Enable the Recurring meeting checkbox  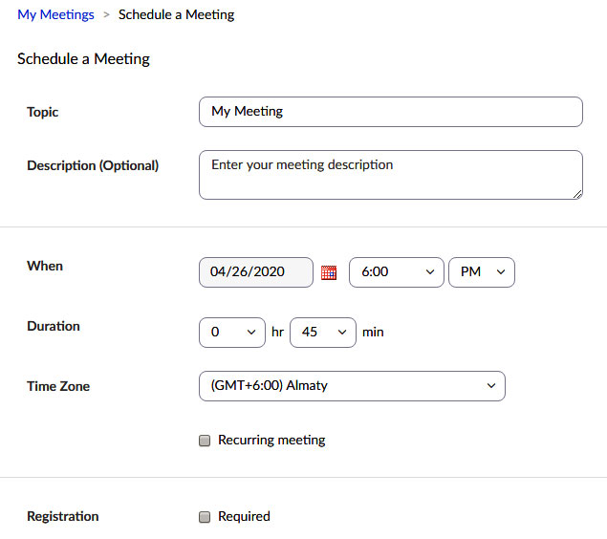click(205, 441)
